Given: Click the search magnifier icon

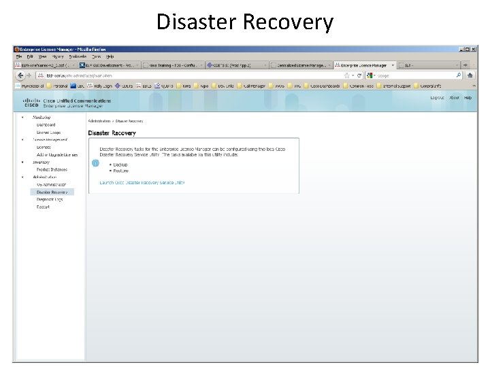Looking at the screenshot, I should tap(459, 75).
